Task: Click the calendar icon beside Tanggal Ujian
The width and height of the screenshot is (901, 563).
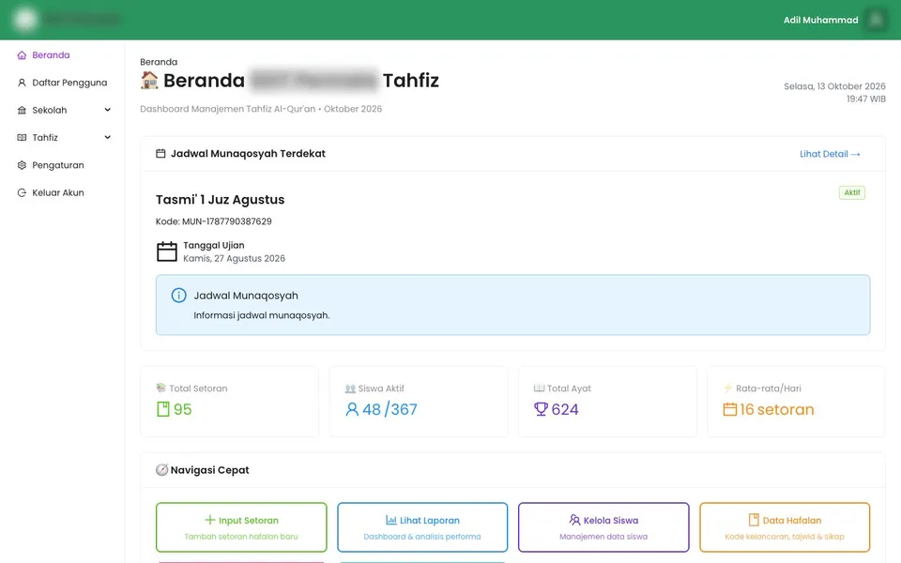Action: point(167,251)
